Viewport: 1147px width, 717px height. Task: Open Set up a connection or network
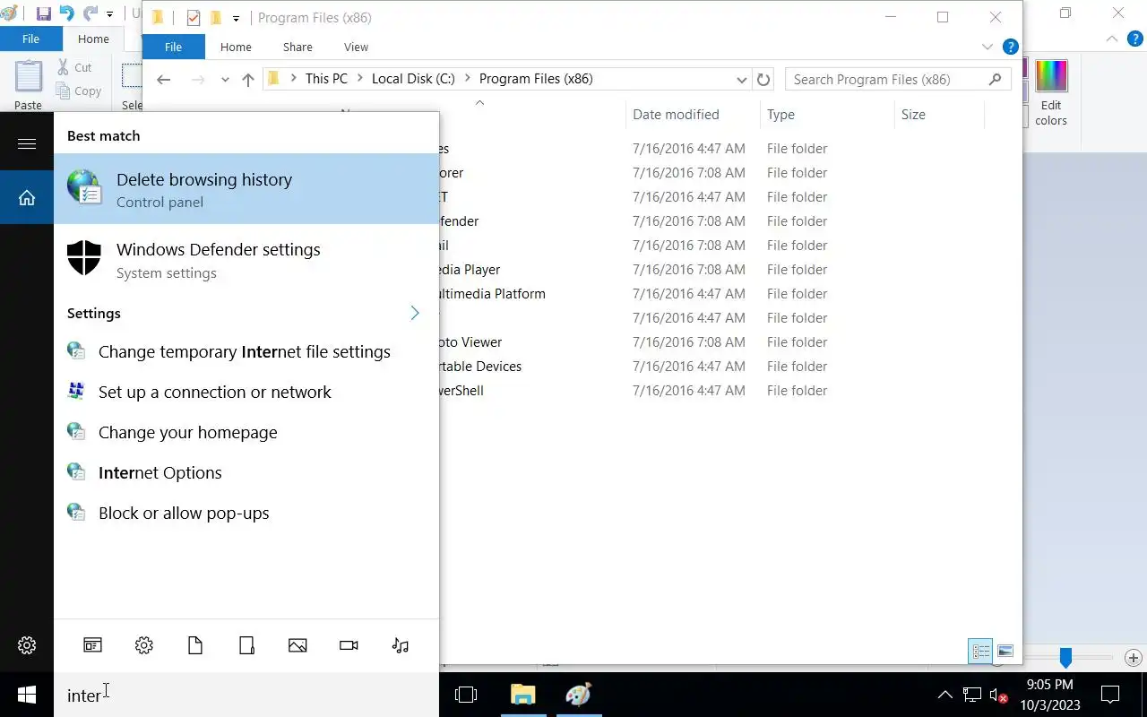pyautogui.click(x=246, y=392)
